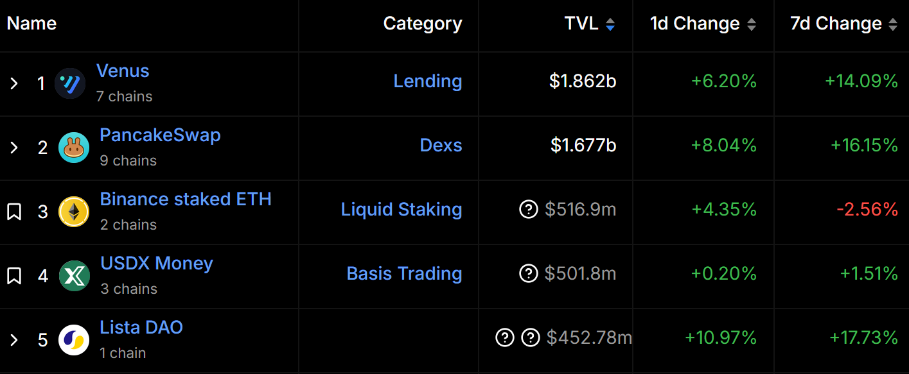This screenshot has height=374, width=909.
Task: Click the Lista DAO logo
Action: click(x=74, y=339)
